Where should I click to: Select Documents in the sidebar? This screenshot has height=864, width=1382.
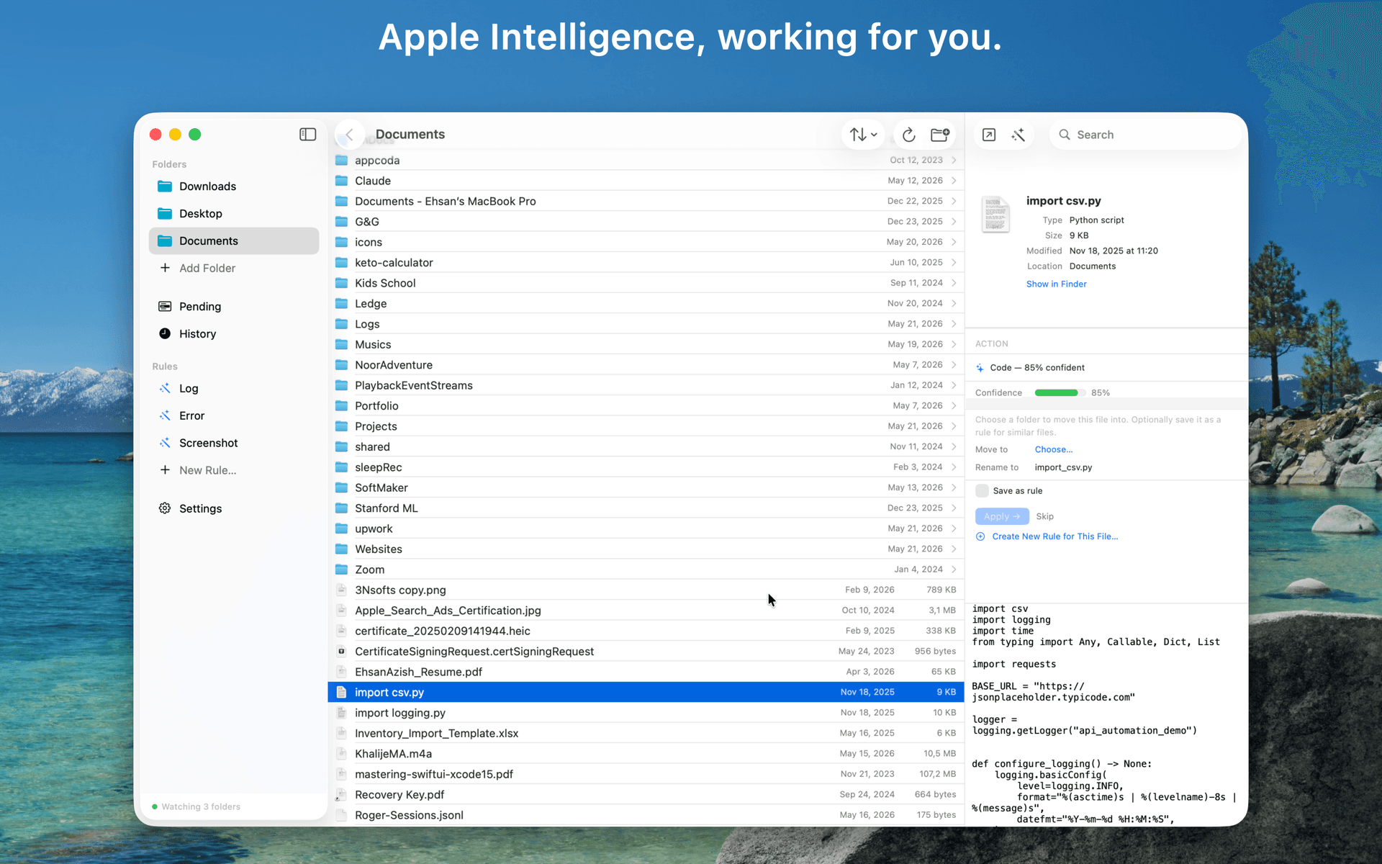(234, 241)
